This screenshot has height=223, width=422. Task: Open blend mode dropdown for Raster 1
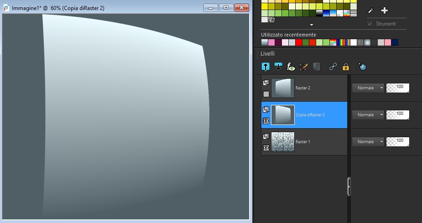[368, 142]
